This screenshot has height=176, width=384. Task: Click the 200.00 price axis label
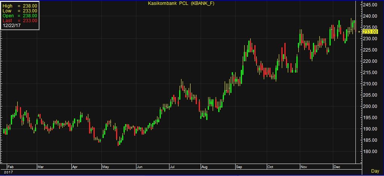(x=370, y=106)
